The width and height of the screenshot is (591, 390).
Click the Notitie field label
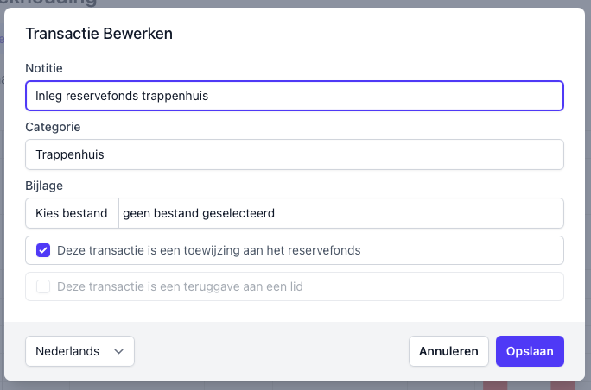pos(44,68)
